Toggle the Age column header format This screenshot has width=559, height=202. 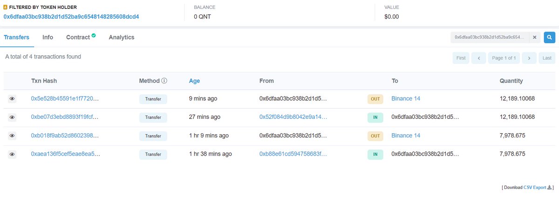(x=194, y=81)
